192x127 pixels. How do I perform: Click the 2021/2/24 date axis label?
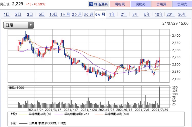pos(36,110)
